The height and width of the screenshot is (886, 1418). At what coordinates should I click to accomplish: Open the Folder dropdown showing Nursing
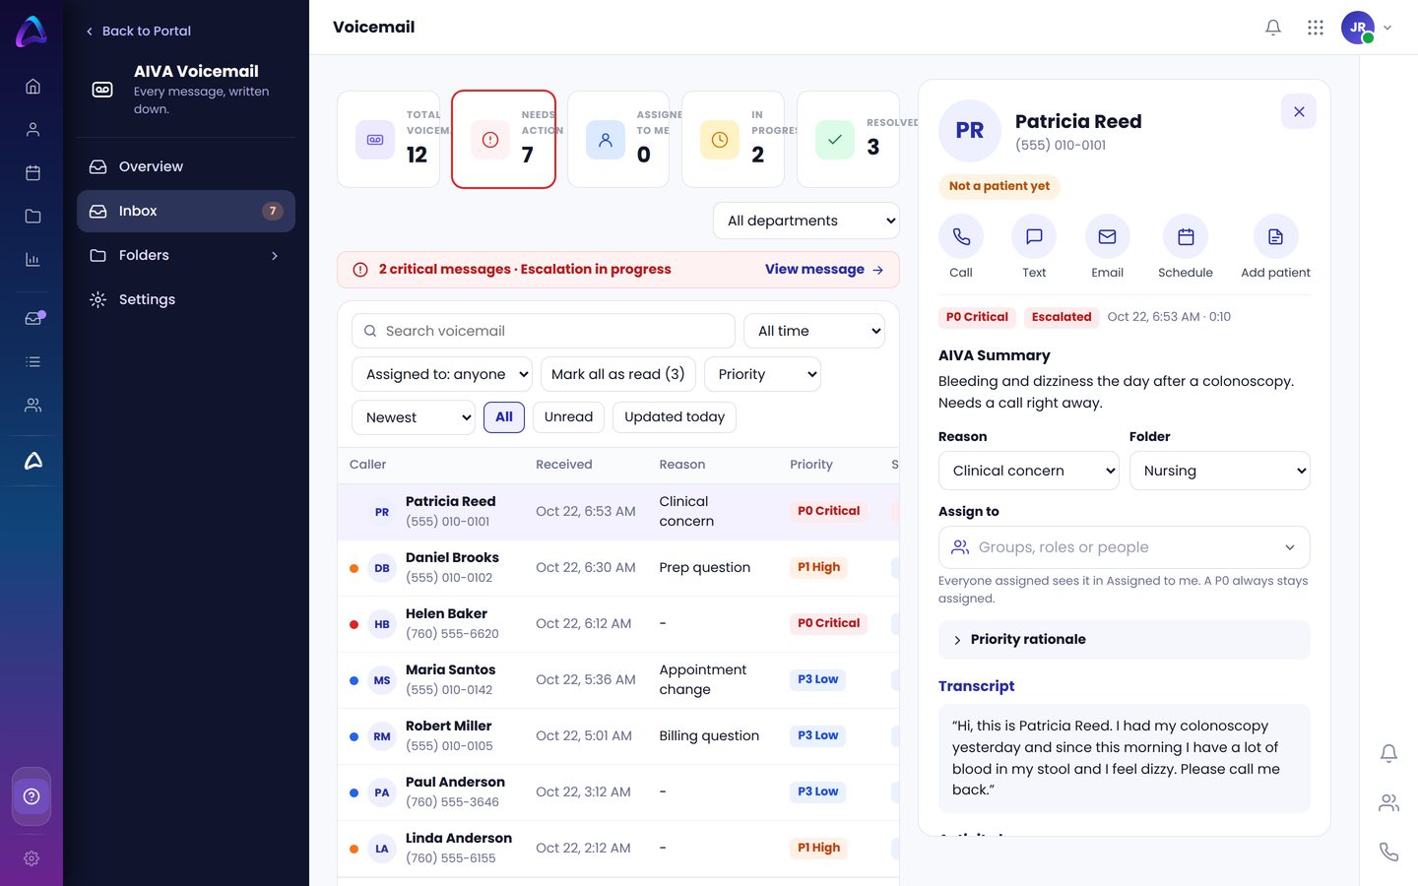click(x=1220, y=471)
